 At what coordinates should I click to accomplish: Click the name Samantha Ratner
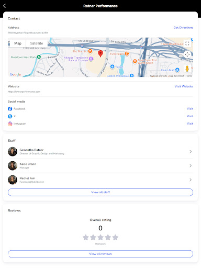tap(31, 150)
